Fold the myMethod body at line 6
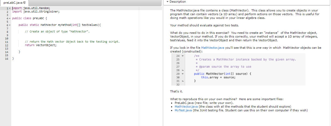The image size is (331, 126). pyautogui.click(x=10, y=25)
